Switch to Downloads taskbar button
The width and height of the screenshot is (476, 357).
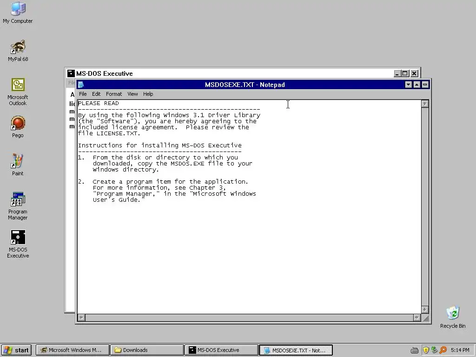click(147, 350)
